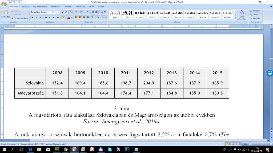Click the Formátummásoló button
This screenshot has height=153, width=273.
tap(20, 18)
